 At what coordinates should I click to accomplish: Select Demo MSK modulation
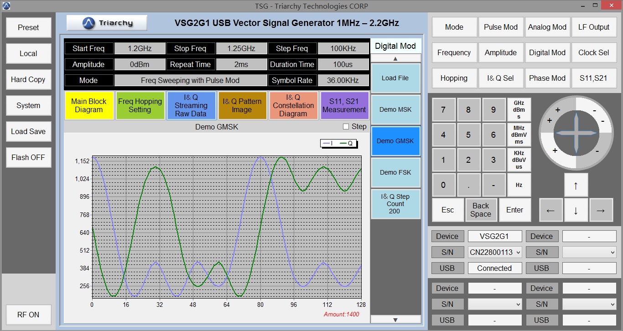click(395, 109)
